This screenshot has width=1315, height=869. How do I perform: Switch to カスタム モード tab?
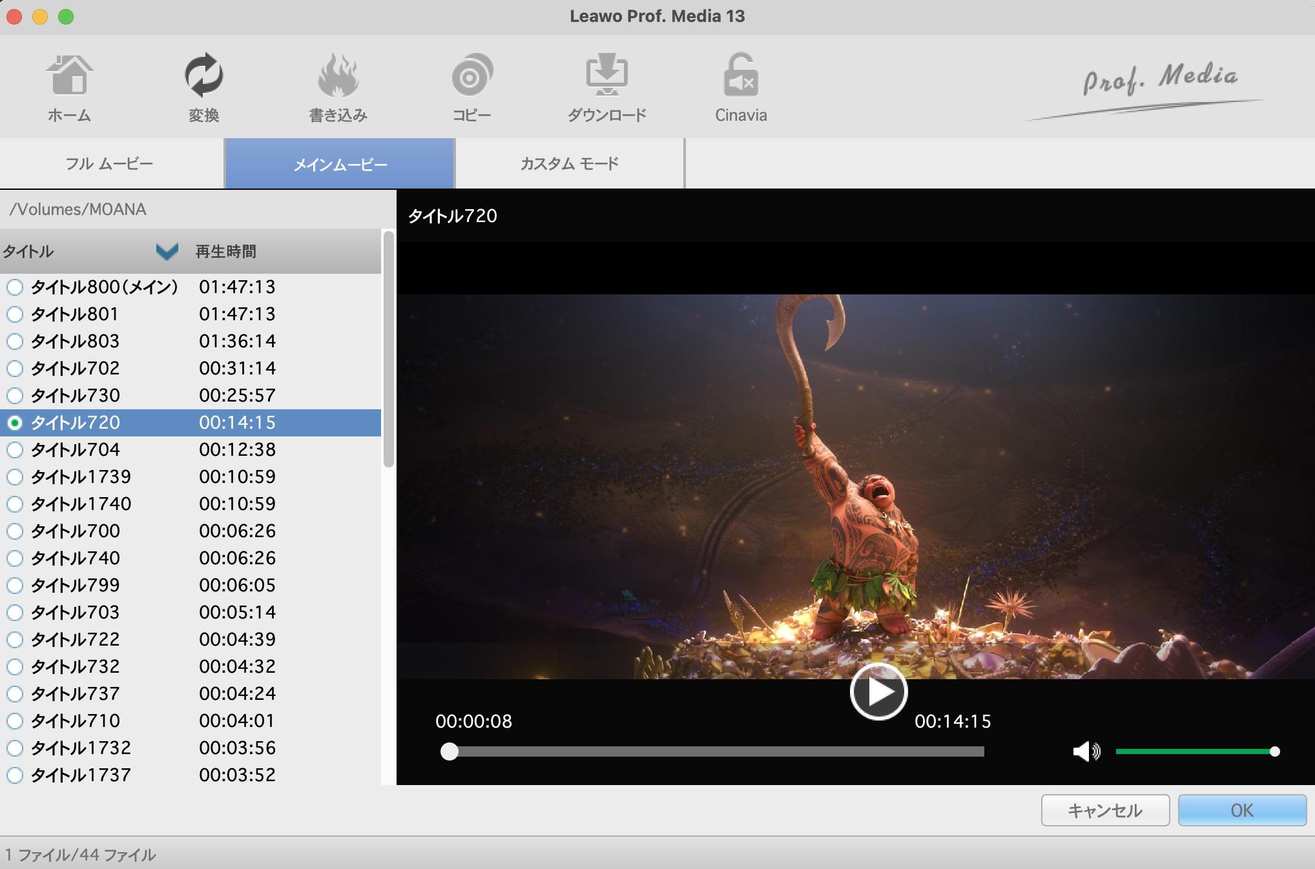(x=570, y=163)
